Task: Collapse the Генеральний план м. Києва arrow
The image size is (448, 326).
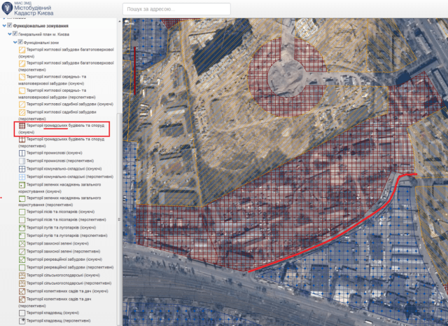Action: click(x=8, y=34)
